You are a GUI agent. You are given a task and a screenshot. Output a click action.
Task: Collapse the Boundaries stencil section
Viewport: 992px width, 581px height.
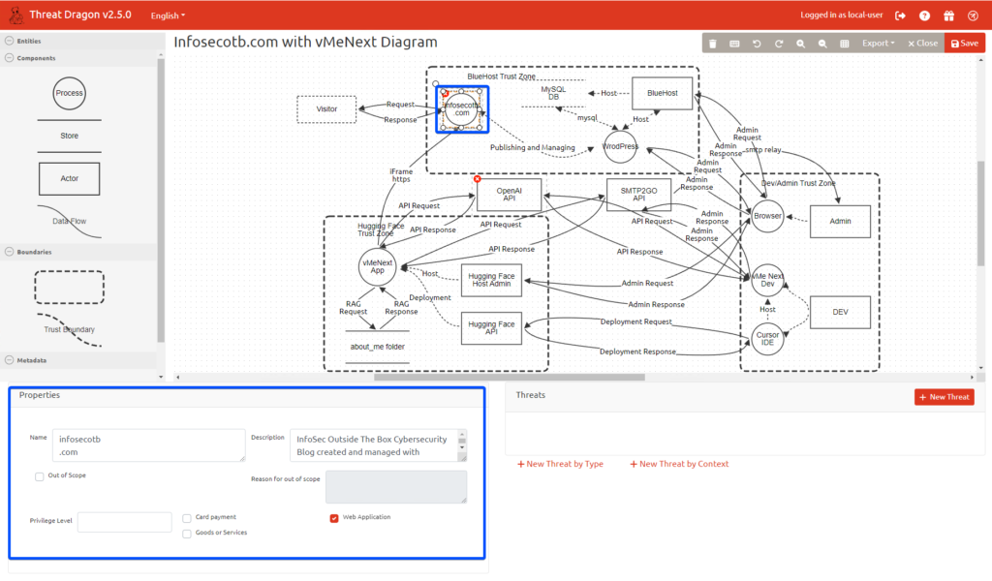[10, 252]
